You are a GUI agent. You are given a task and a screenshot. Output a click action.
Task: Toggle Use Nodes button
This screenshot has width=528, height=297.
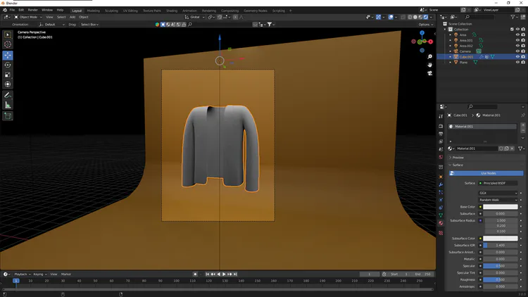pyautogui.click(x=486, y=173)
